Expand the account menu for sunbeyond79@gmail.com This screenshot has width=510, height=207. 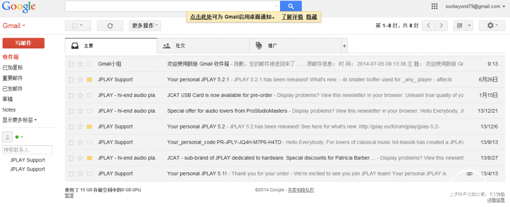[475, 6]
